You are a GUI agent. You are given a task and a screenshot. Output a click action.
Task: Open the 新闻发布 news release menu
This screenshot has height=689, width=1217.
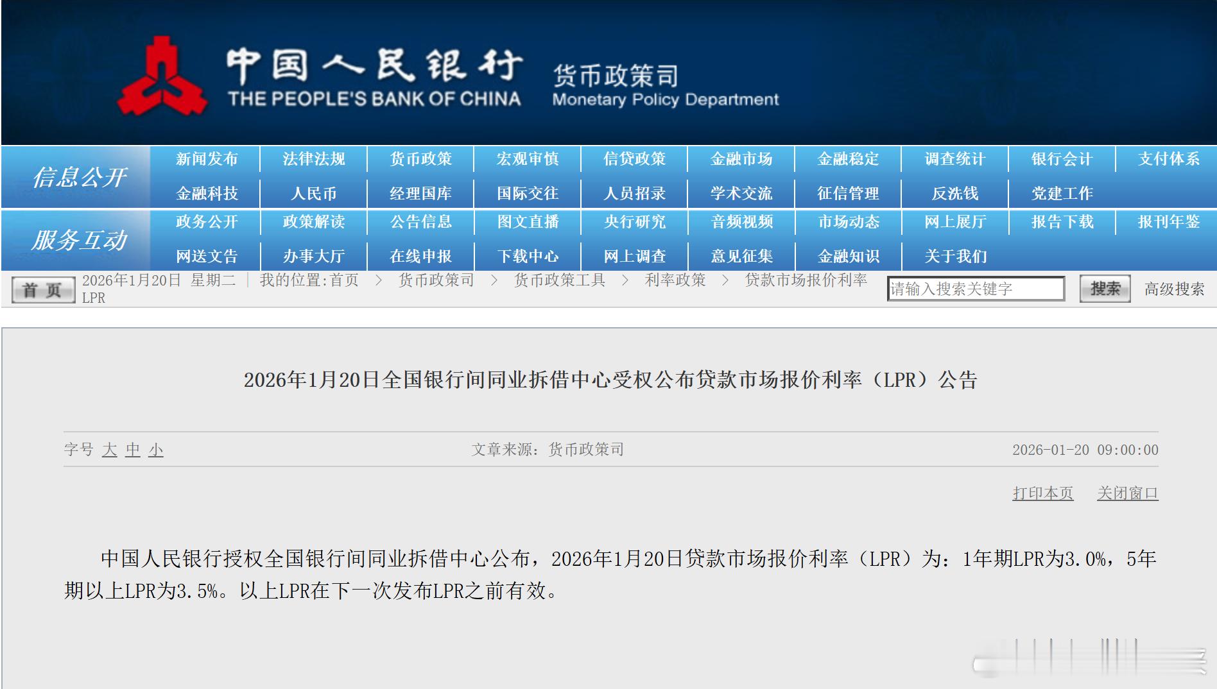[207, 160]
